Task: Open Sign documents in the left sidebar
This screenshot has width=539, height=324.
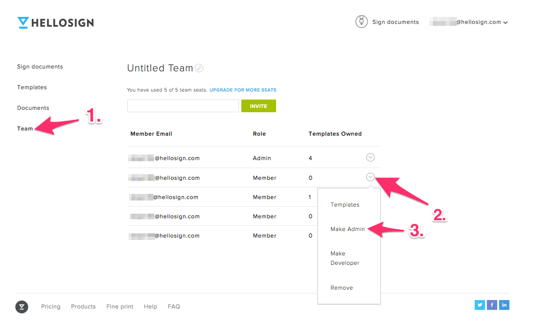Action: (40, 67)
